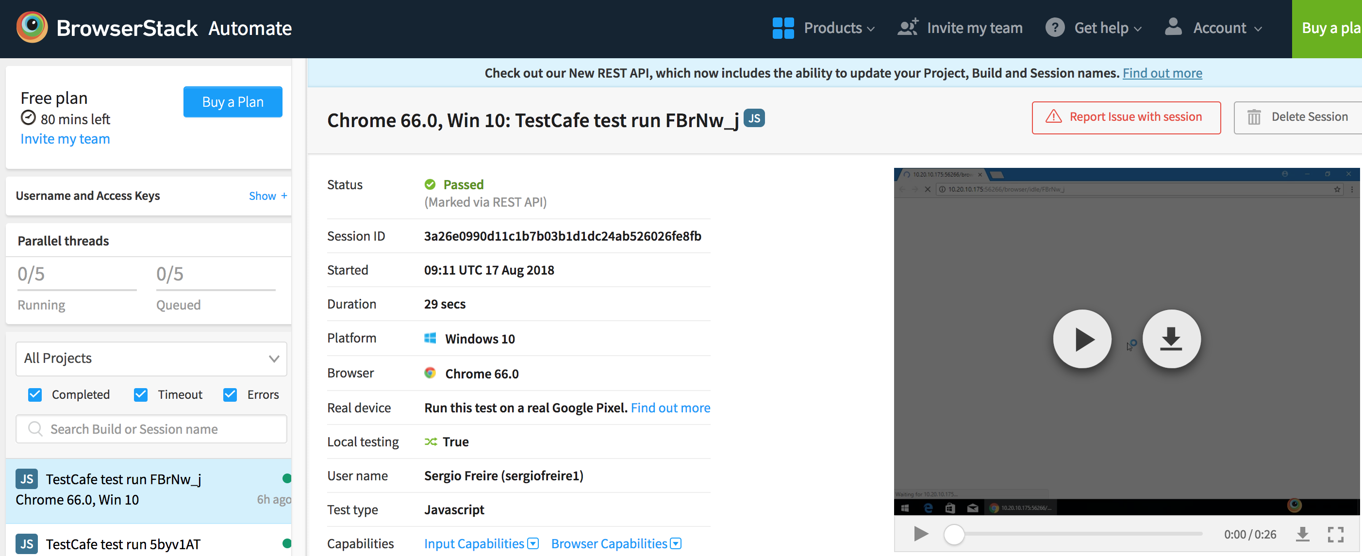Viewport: 1362px width, 556px height.
Task: Click the JS icon of TestCafe test run 5byv1AT
Action: 26,544
